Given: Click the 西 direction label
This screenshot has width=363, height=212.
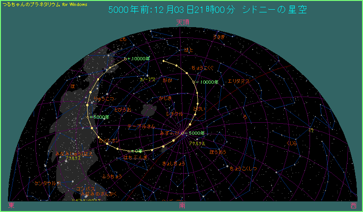Looking at the screenshot, I should (x=353, y=206).
